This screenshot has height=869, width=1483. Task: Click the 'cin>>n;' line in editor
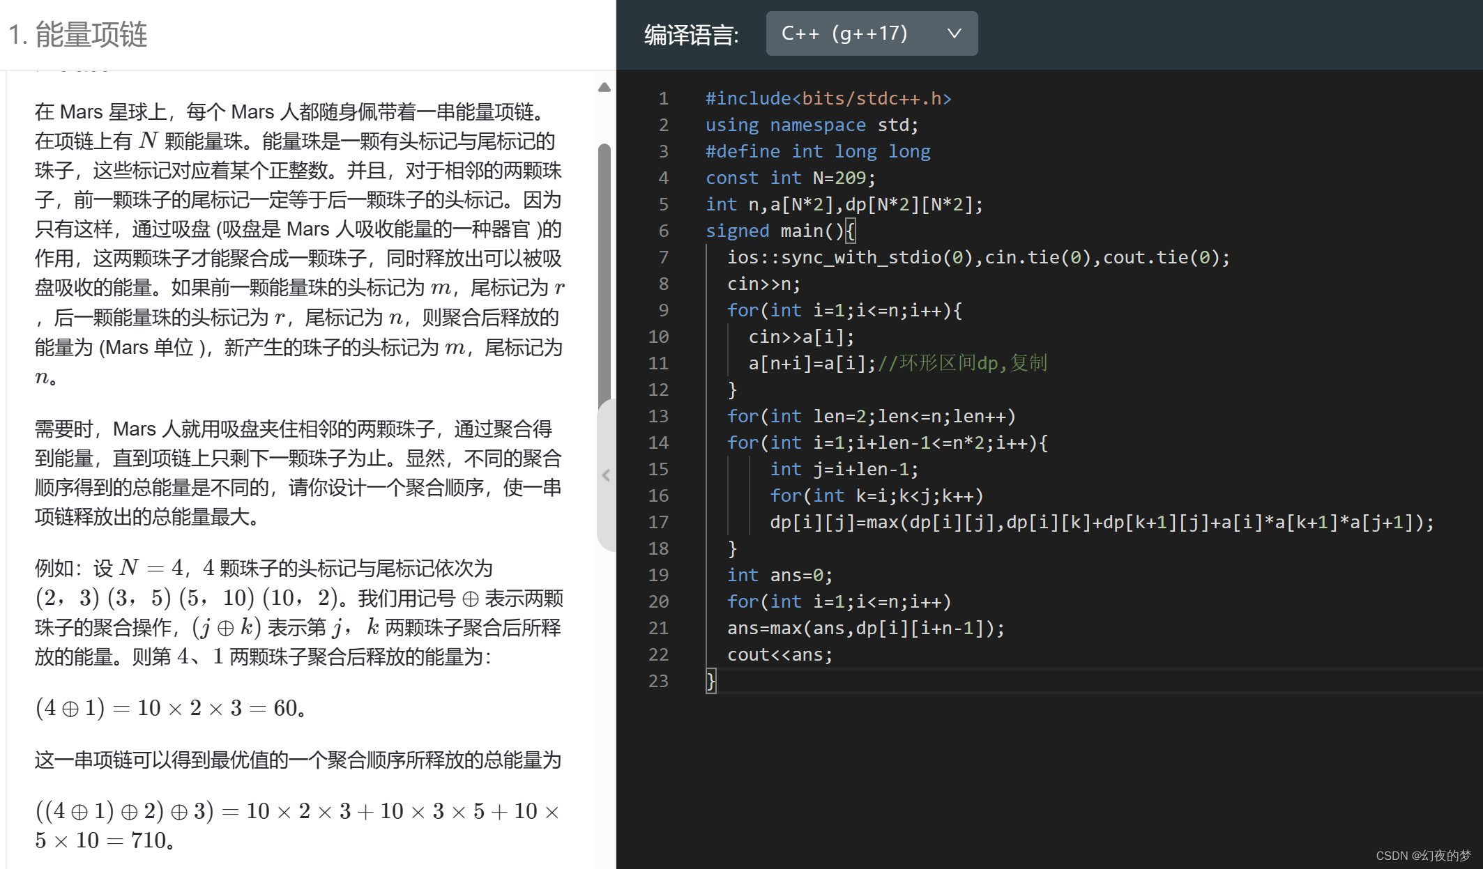(x=763, y=284)
